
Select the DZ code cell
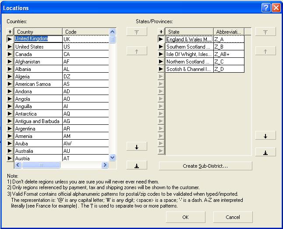[x=86, y=77]
